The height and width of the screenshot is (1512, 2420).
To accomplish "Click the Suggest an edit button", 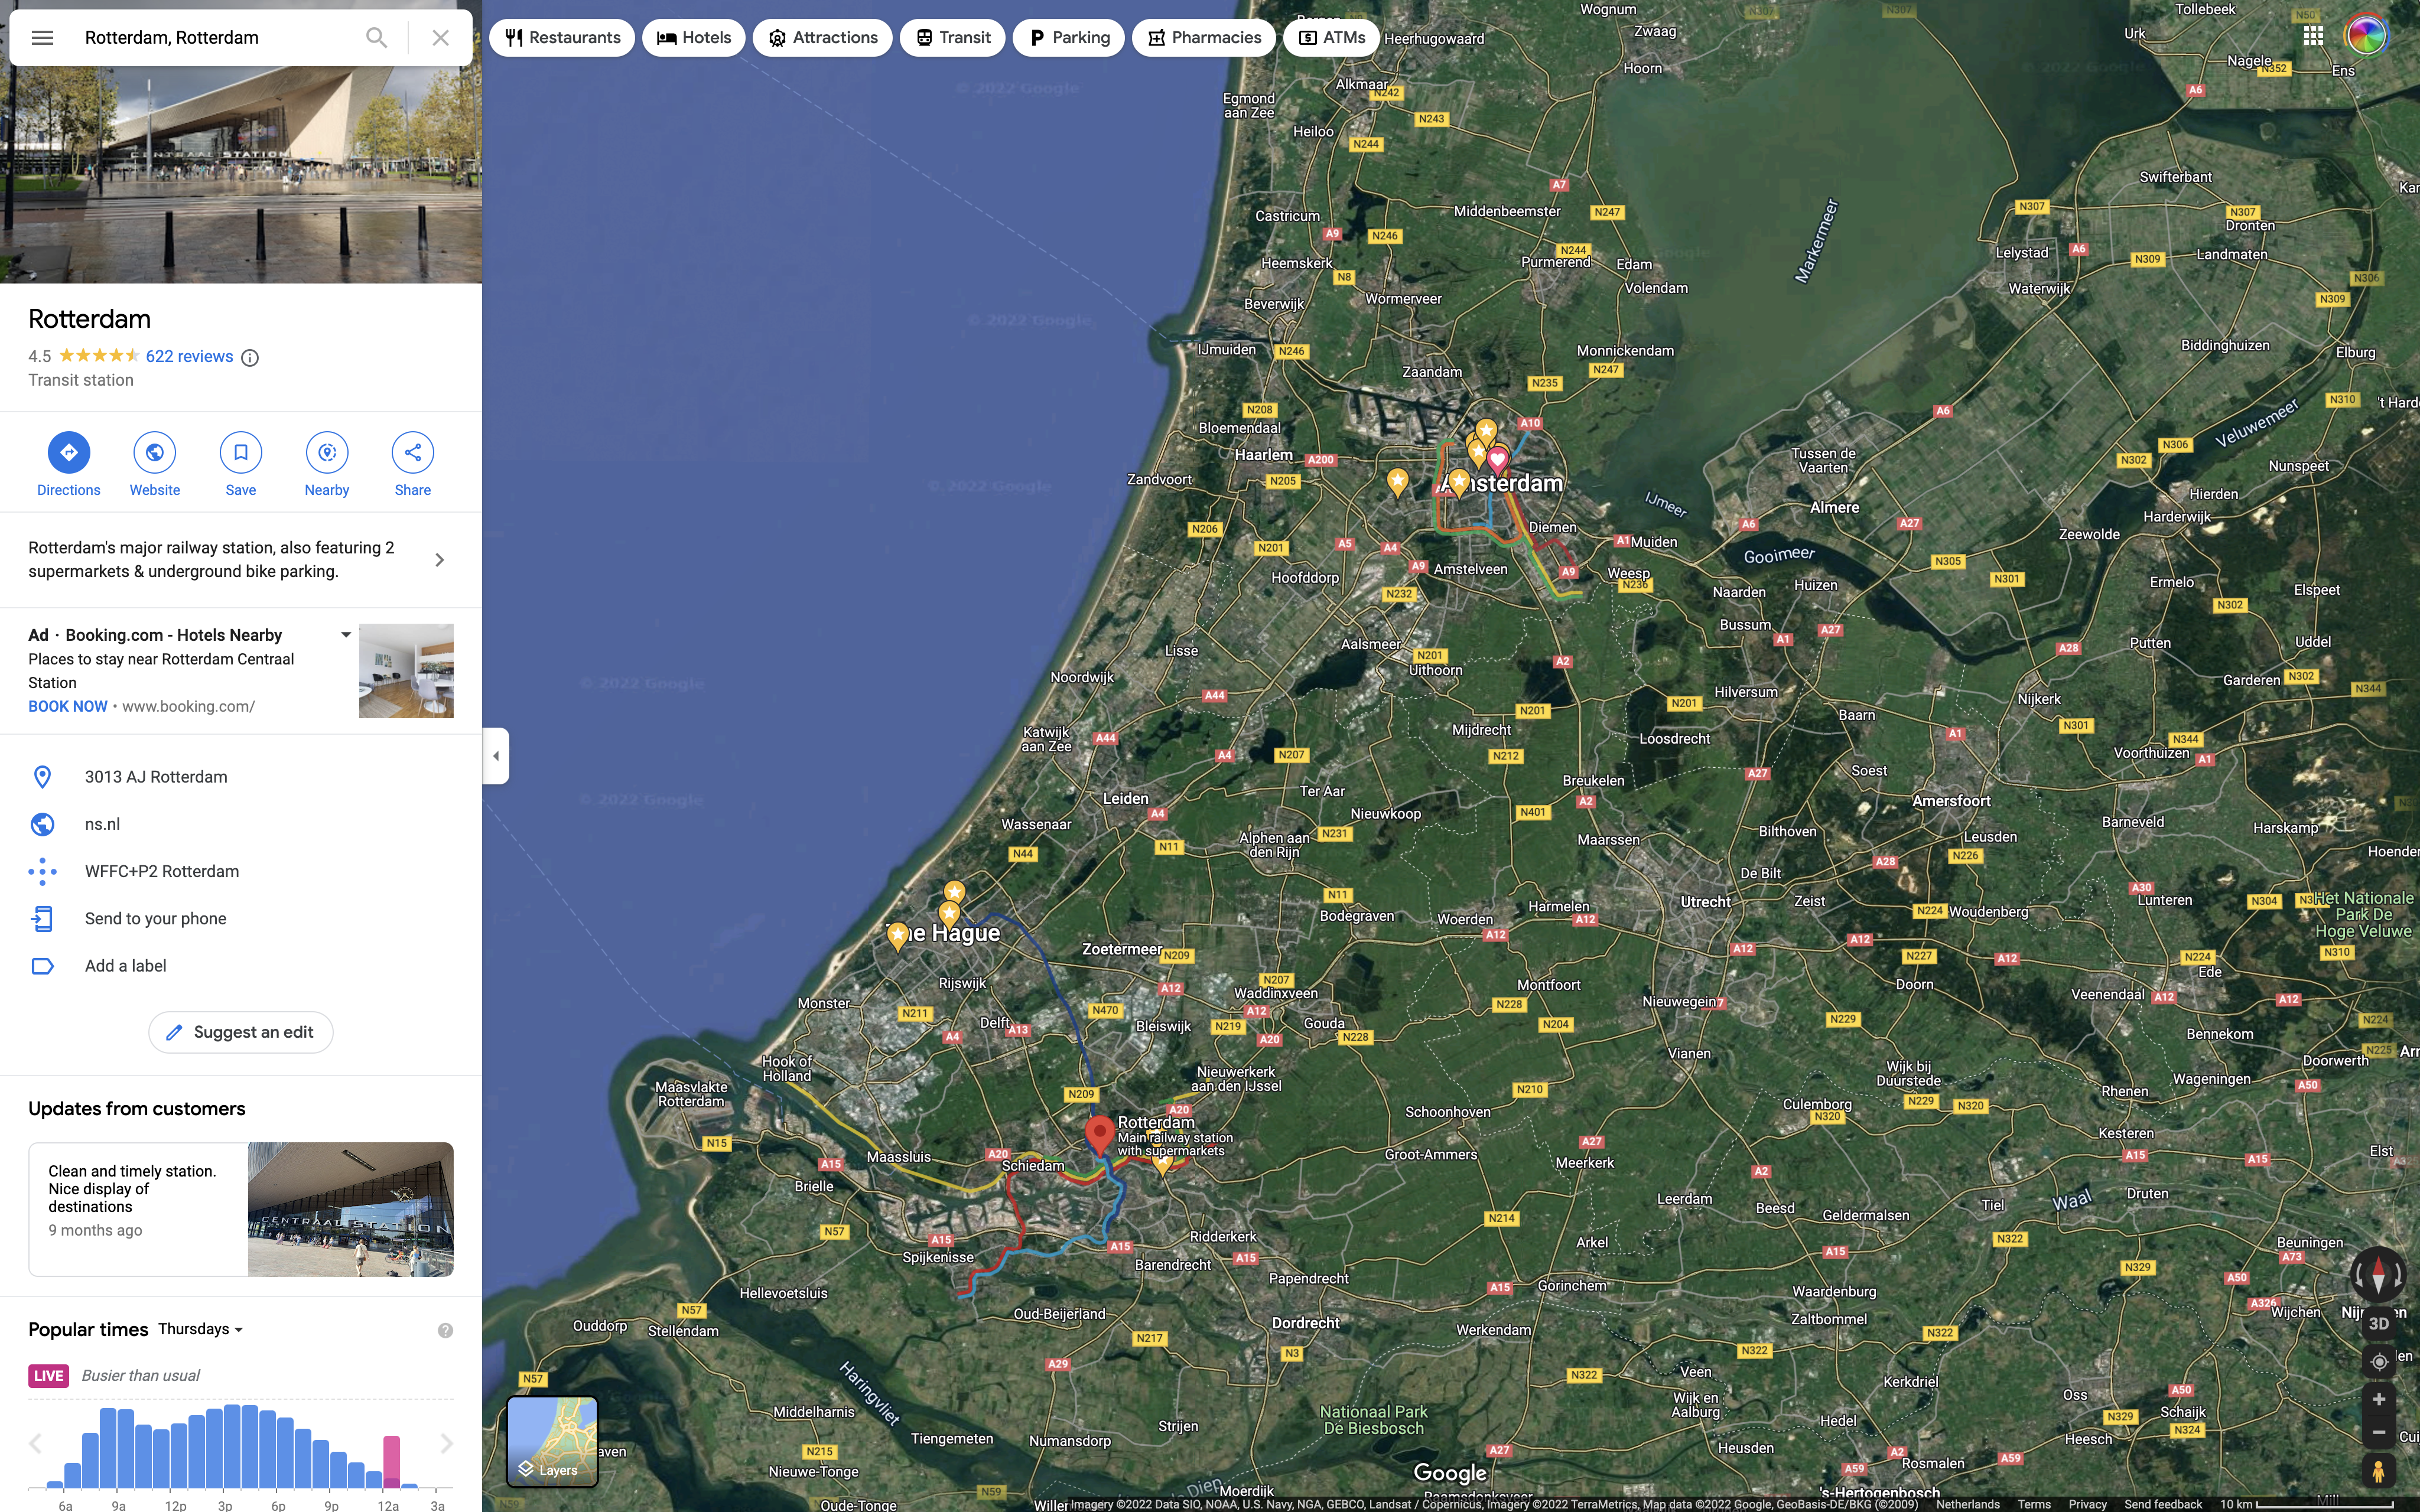I will (241, 1032).
